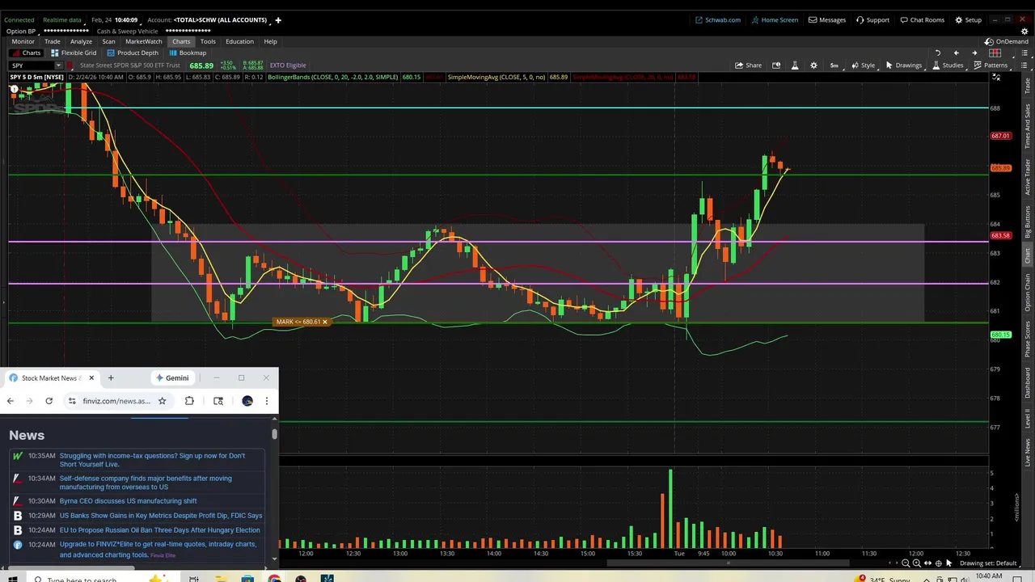Image resolution: width=1035 pixels, height=582 pixels.
Task: Add a new account tab with plus icon
Action: pos(278,20)
